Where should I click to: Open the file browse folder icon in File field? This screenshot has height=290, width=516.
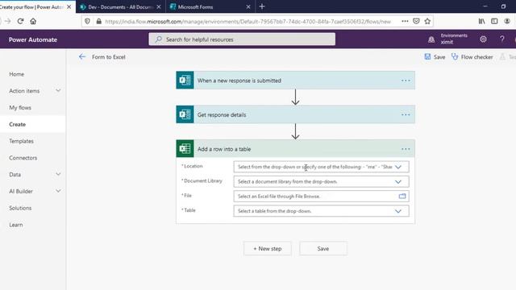[x=402, y=197]
